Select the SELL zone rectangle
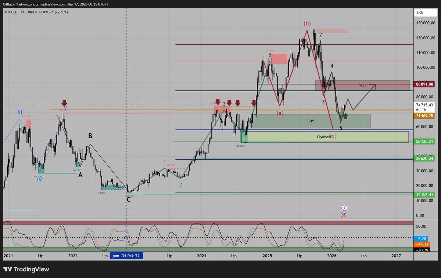Viewport: 441px width, 278px height. pyautogui.click(x=362, y=85)
